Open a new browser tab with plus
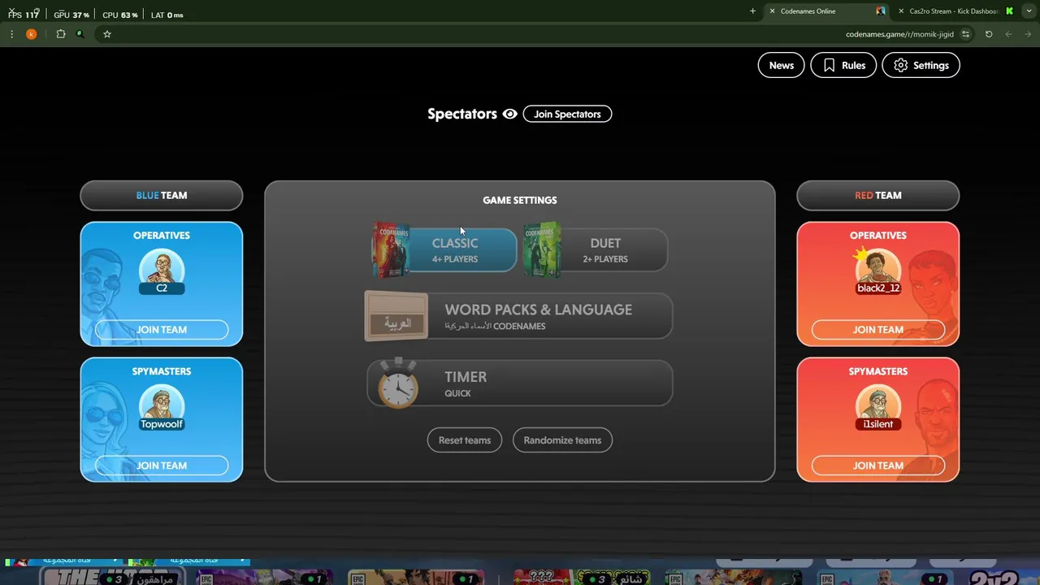Viewport: 1040px width, 585px height. (x=752, y=11)
